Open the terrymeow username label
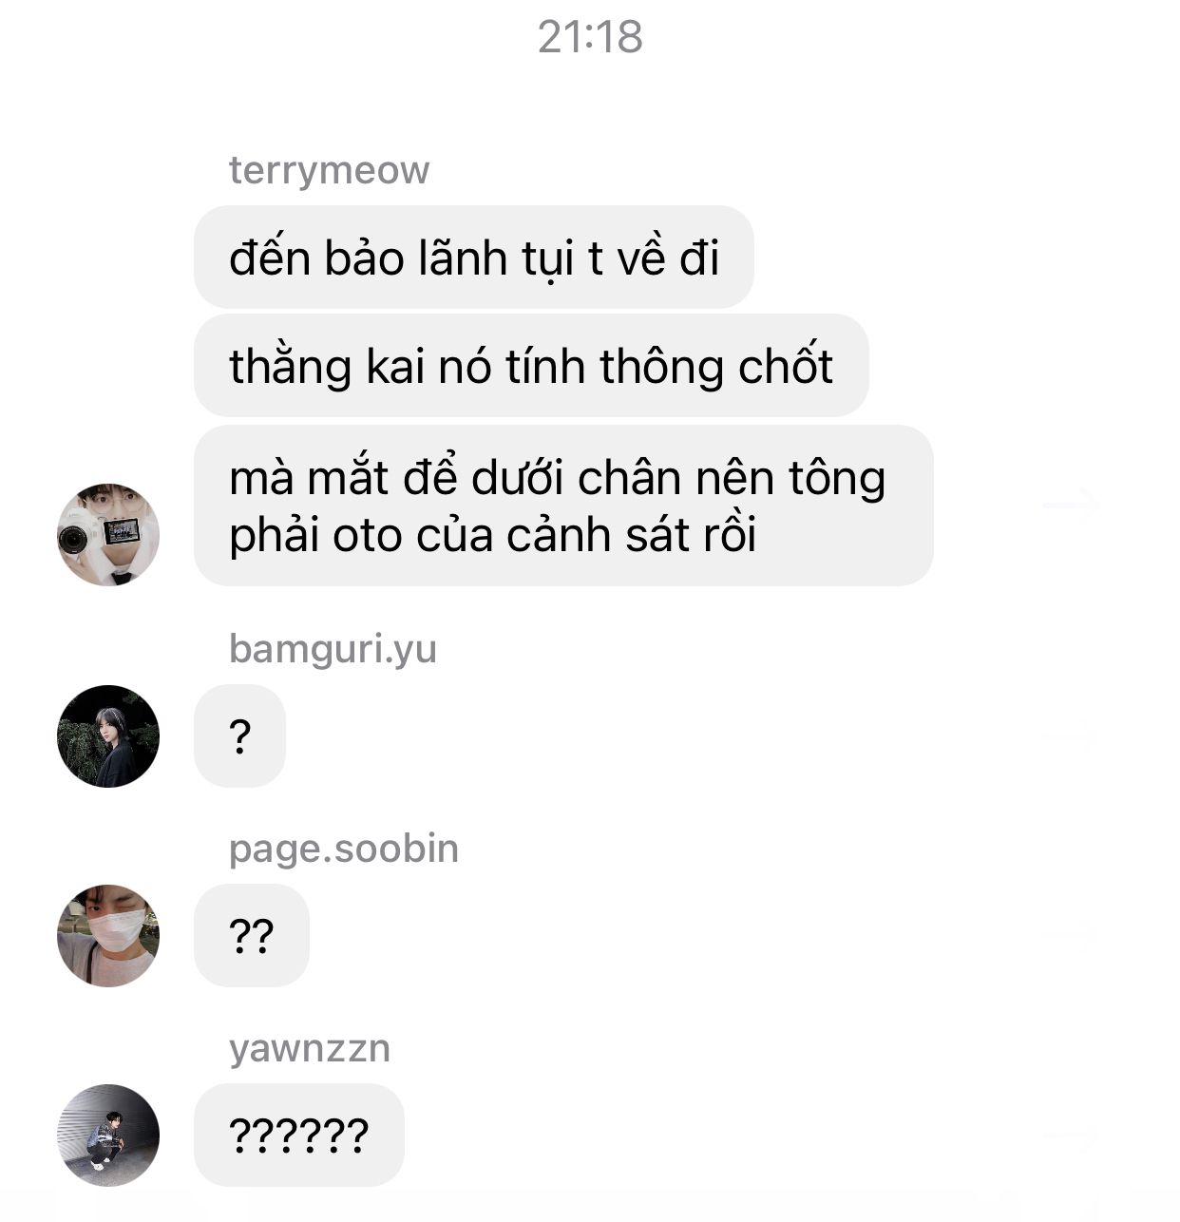 pyautogui.click(x=329, y=171)
